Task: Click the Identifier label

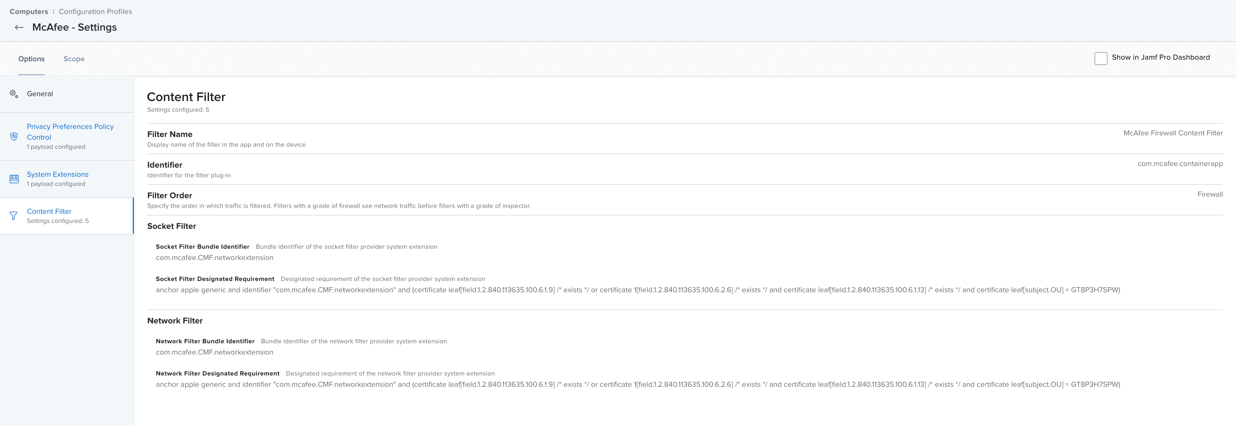Action: tap(165, 165)
